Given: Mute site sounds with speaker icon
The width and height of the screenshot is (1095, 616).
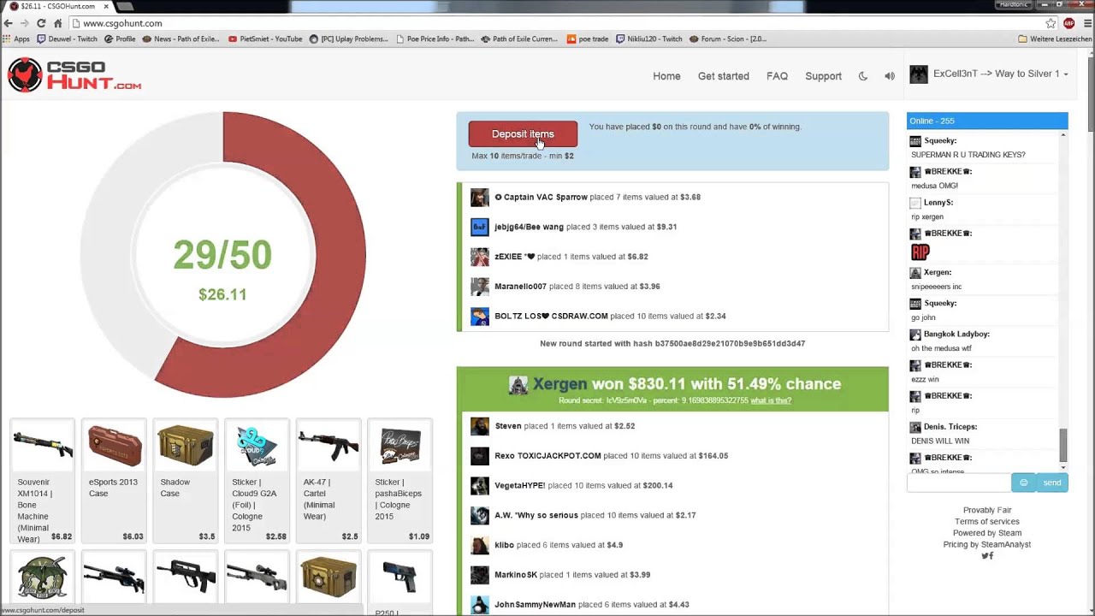Looking at the screenshot, I should coord(890,76).
